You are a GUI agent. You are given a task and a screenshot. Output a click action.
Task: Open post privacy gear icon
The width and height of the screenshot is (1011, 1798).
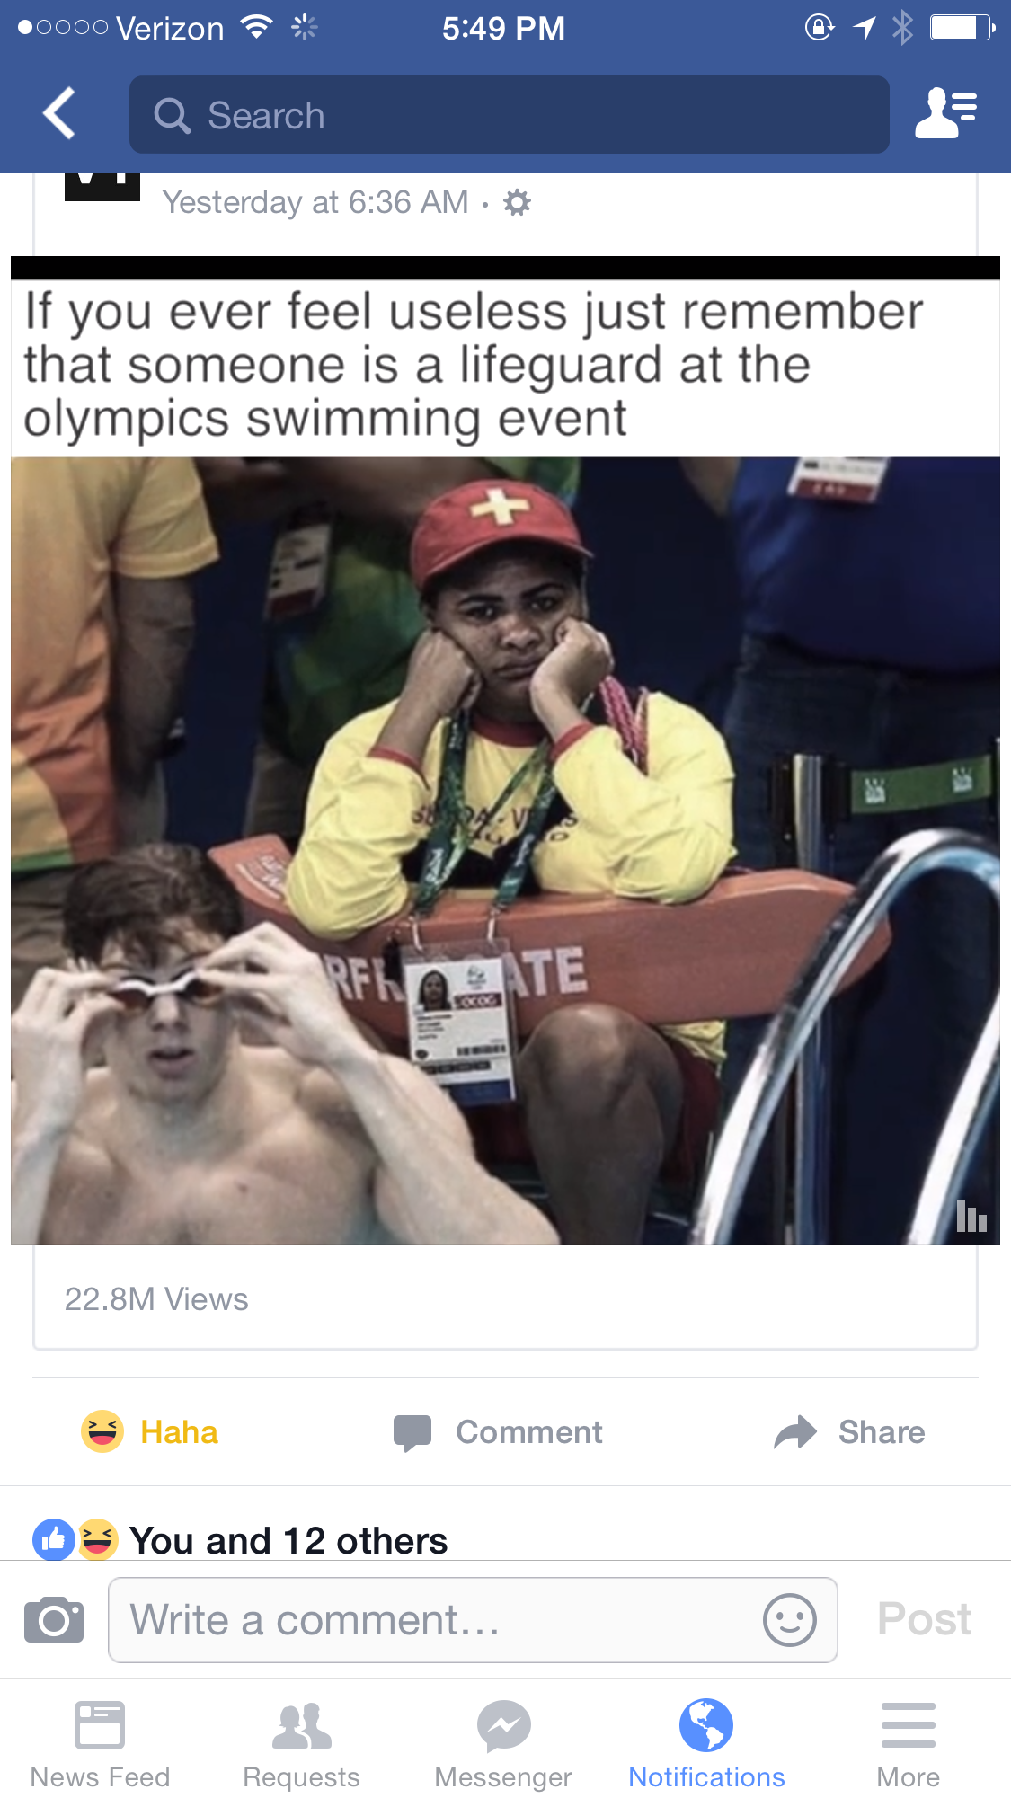517,202
